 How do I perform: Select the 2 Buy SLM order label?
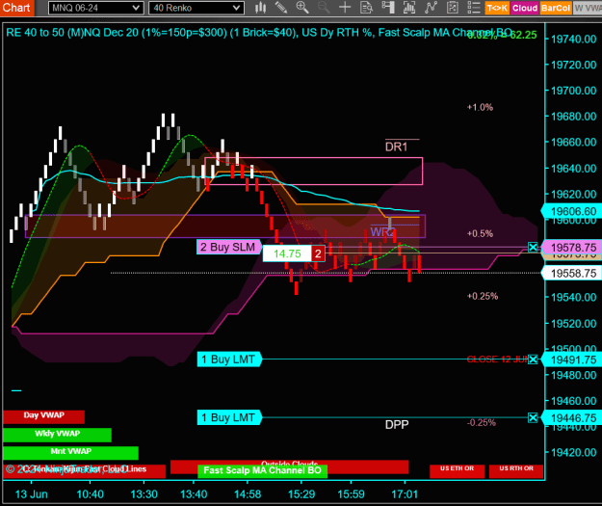[229, 247]
